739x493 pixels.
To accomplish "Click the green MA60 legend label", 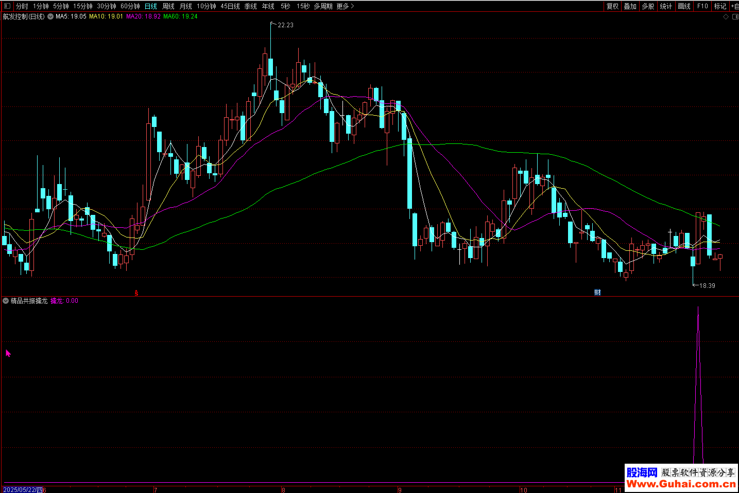I will click(x=180, y=16).
